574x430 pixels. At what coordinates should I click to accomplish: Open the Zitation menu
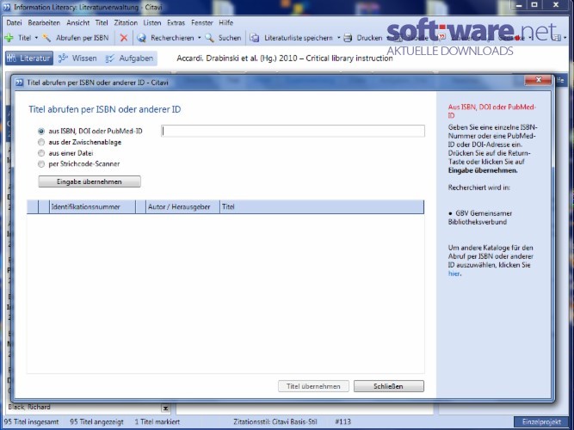point(126,22)
